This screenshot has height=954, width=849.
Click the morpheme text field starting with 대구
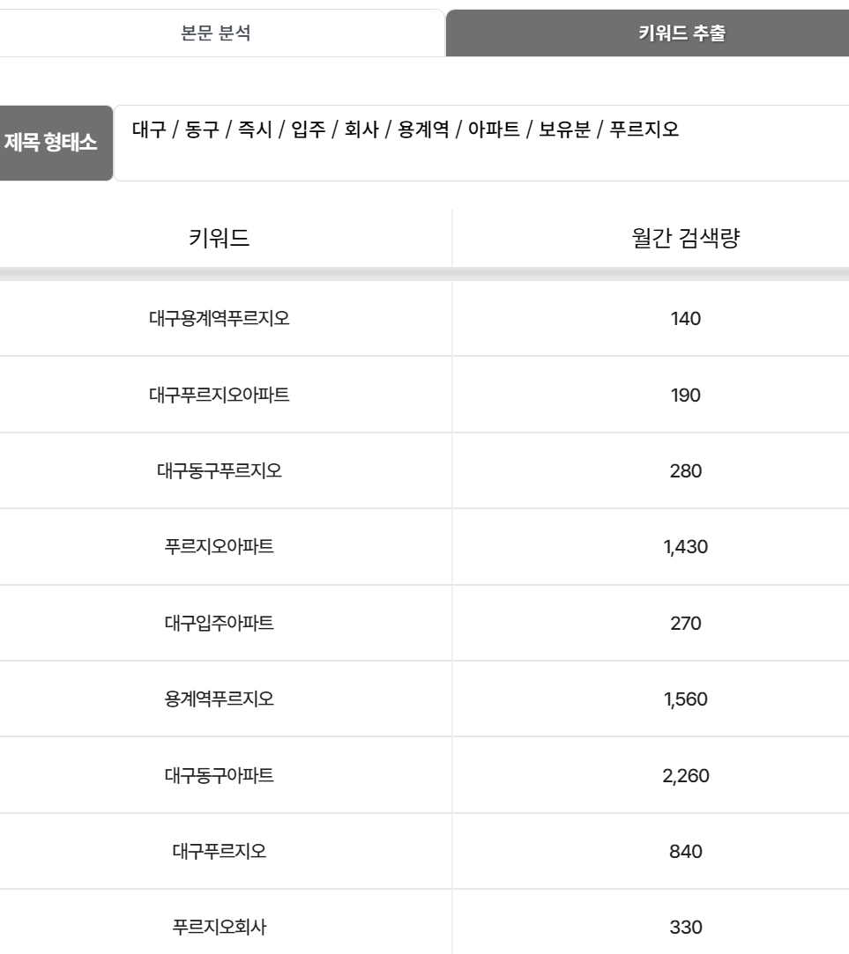481,143
